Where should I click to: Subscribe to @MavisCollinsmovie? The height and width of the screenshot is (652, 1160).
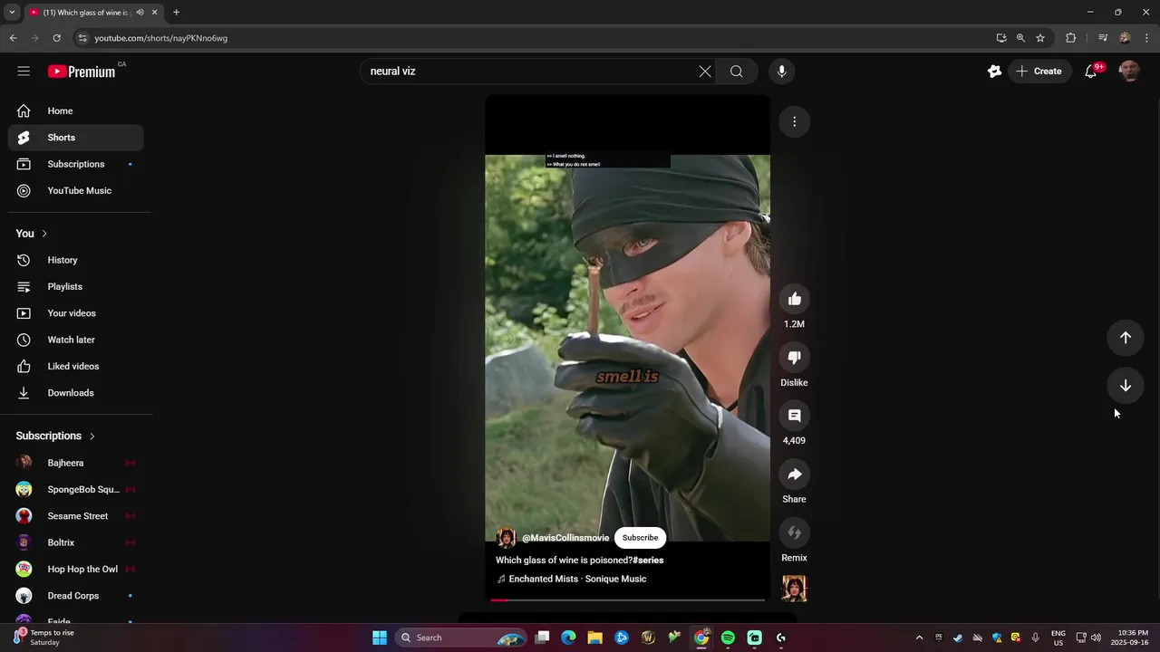coord(640,538)
